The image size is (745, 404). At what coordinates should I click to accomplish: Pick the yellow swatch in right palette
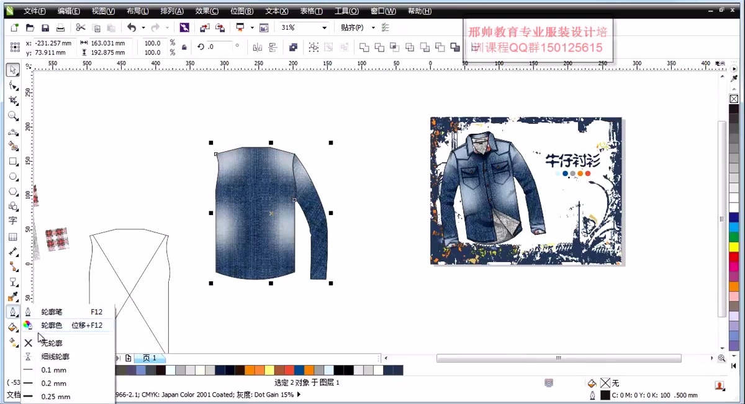coord(734,247)
